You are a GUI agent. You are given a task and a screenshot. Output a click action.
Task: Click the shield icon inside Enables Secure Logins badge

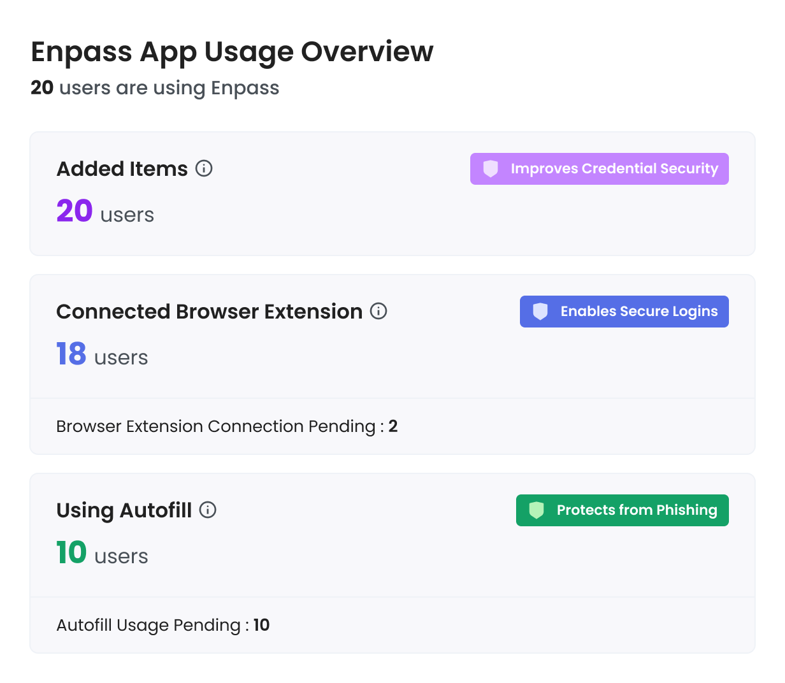(x=540, y=312)
